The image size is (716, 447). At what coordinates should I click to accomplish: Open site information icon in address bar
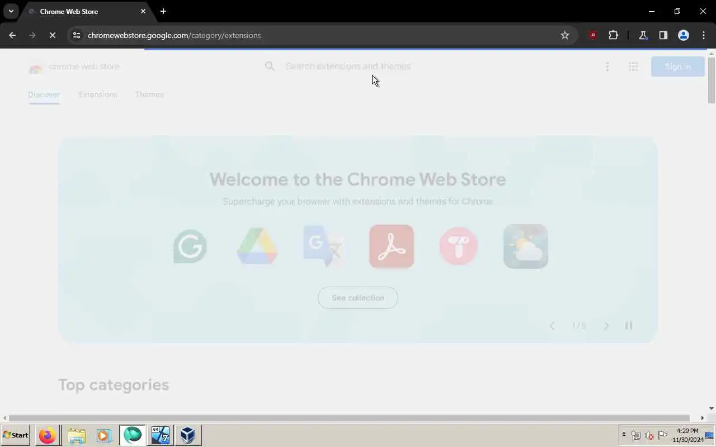coord(77,35)
